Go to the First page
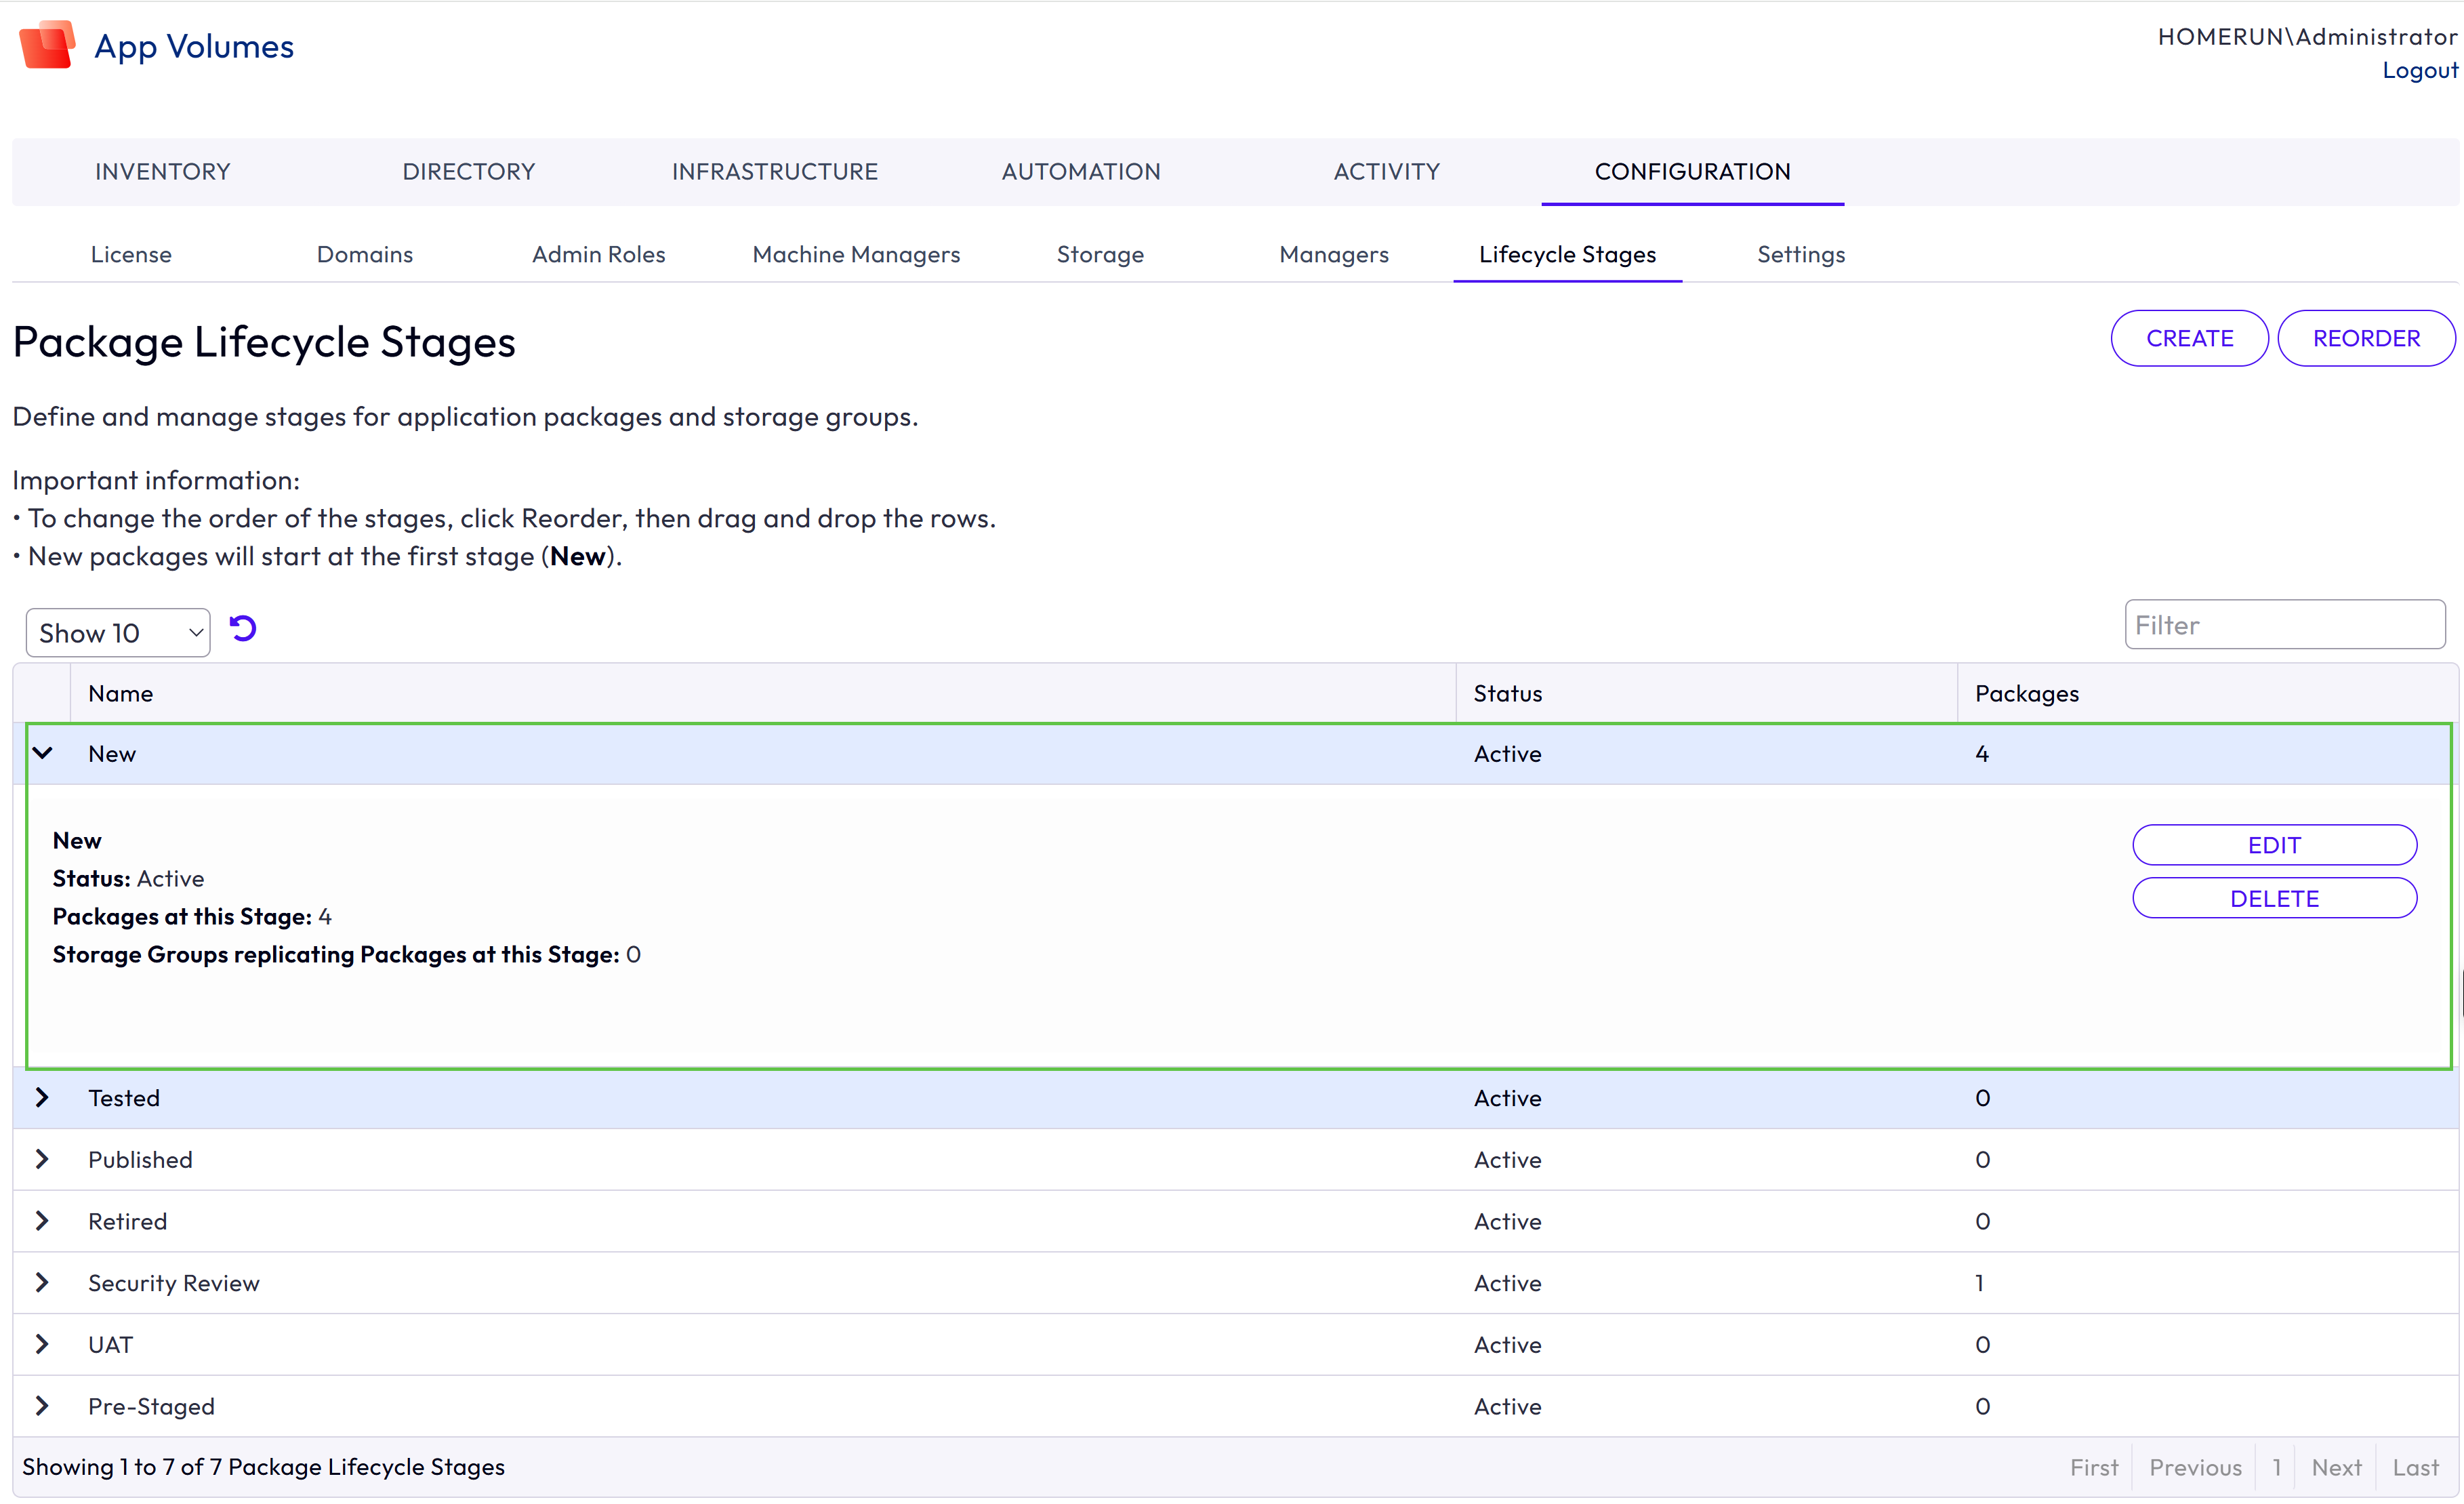 2094,1467
